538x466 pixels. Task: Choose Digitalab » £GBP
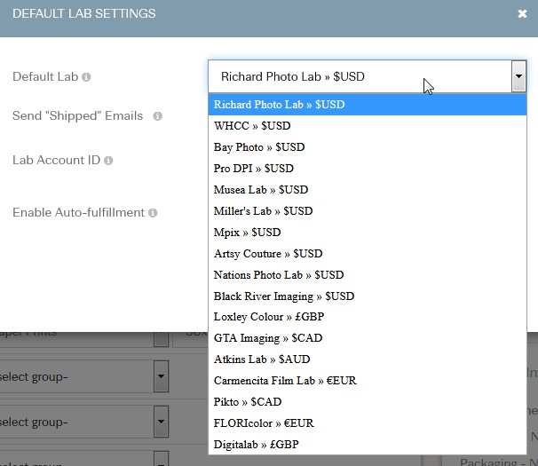click(x=368, y=445)
